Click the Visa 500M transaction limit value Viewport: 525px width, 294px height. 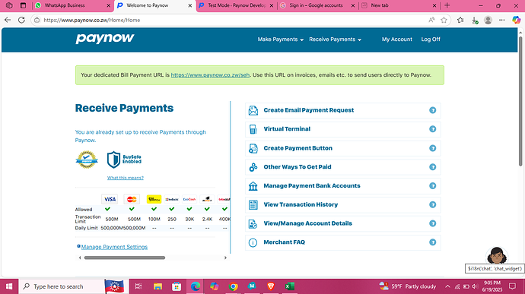[x=112, y=220]
